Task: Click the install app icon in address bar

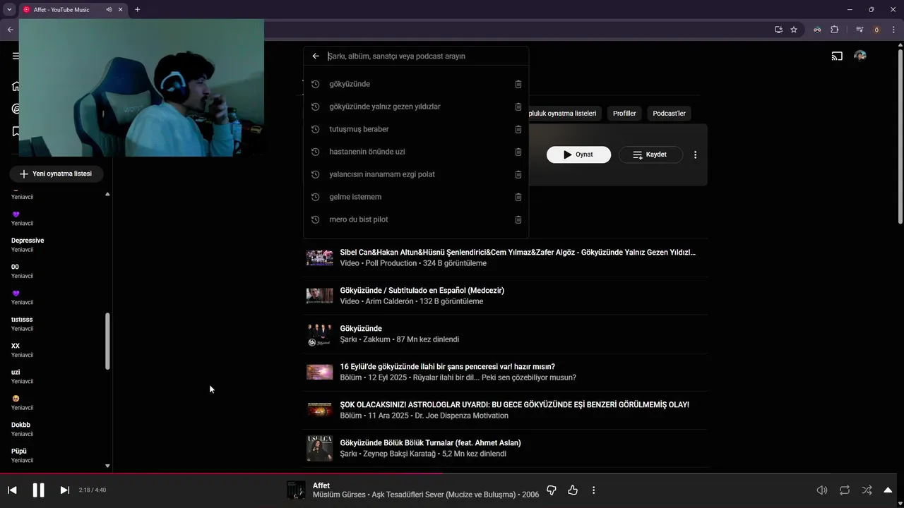Action: point(778,30)
